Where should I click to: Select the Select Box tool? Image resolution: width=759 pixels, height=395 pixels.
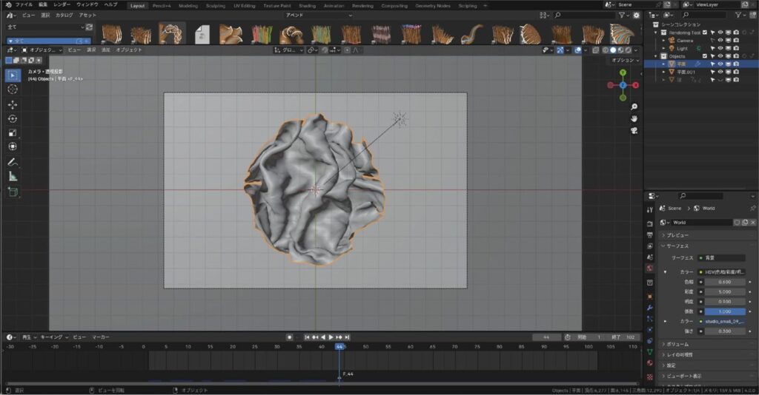tap(13, 75)
